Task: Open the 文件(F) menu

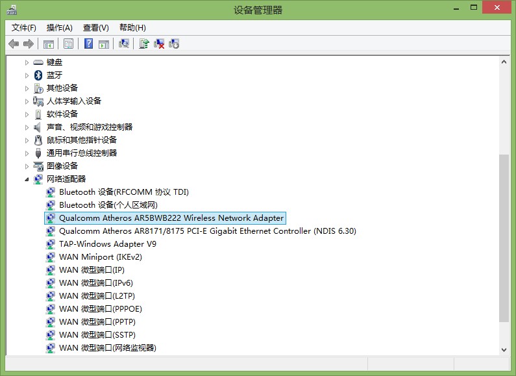Action: pyautogui.click(x=24, y=28)
